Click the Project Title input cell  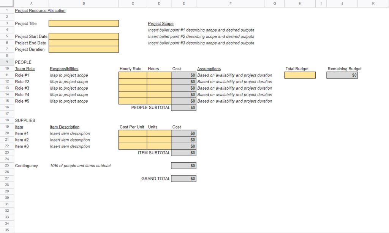[x=84, y=23]
